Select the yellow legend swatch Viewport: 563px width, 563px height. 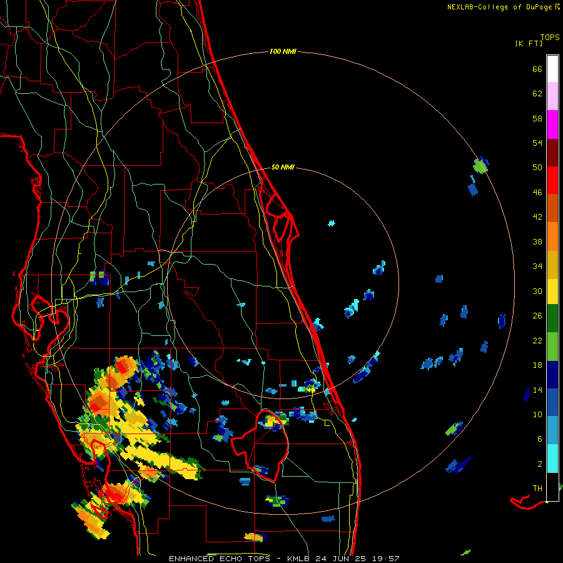(x=552, y=292)
